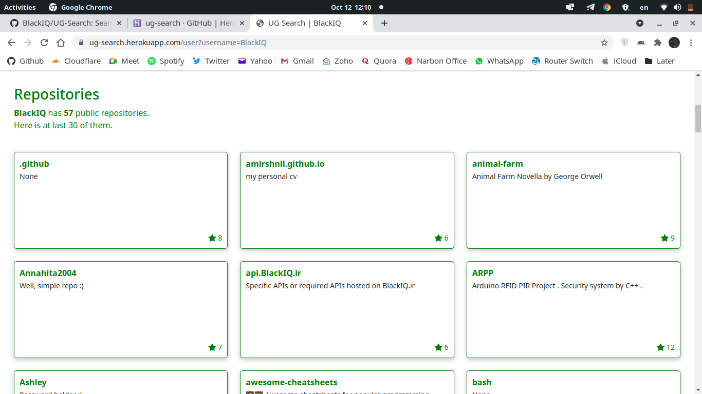The height and width of the screenshot is (394, 702).
Task: Open the Later bookmarks folder
Action: click(x=660, y=61)
